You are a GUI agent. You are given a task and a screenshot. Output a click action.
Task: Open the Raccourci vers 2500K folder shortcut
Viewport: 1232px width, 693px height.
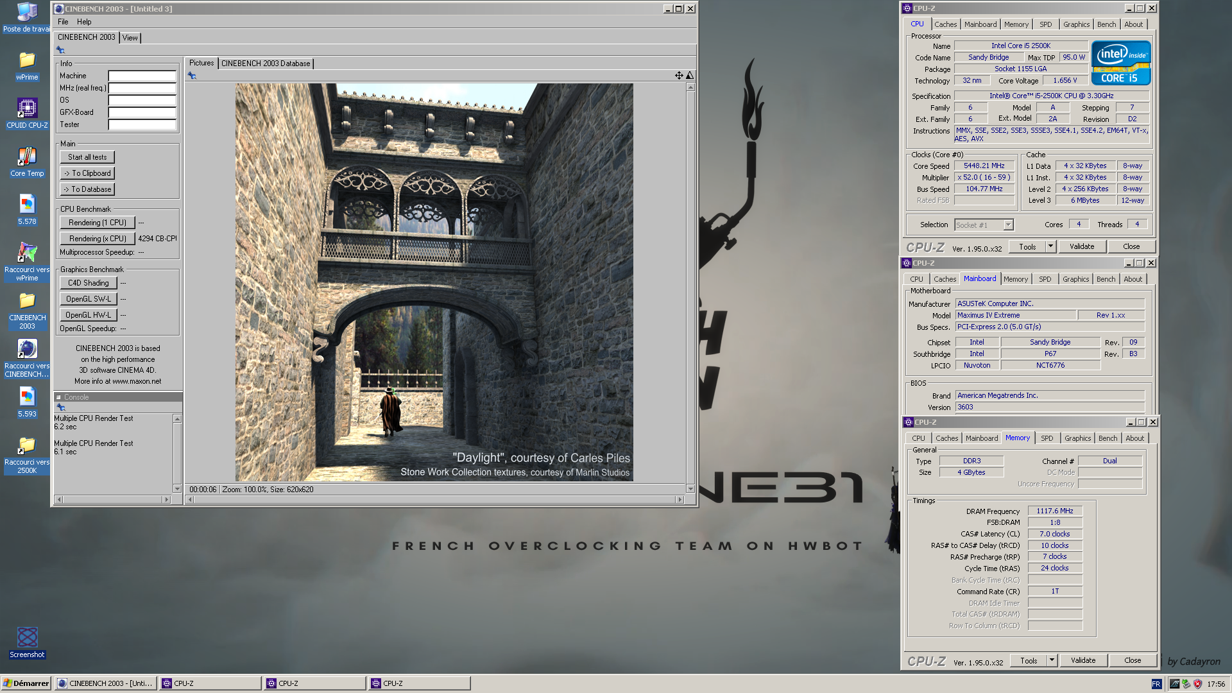[27, 455]
